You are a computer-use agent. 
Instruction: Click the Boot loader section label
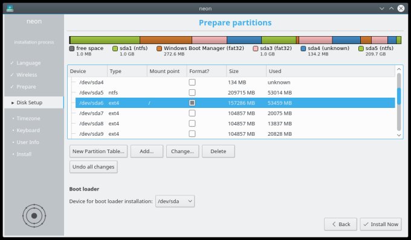tap(84, 189)
